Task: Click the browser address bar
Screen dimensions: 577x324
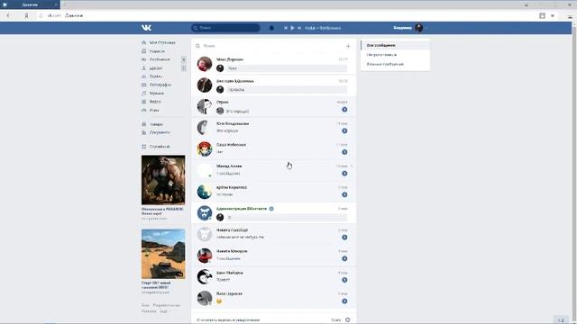Action: [287, 16]
